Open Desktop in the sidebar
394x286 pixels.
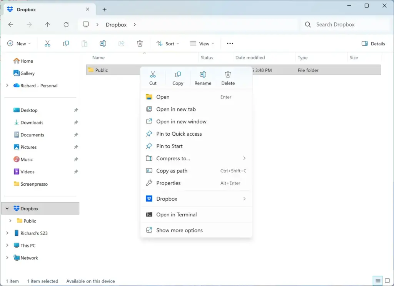[x=29, y=110]
